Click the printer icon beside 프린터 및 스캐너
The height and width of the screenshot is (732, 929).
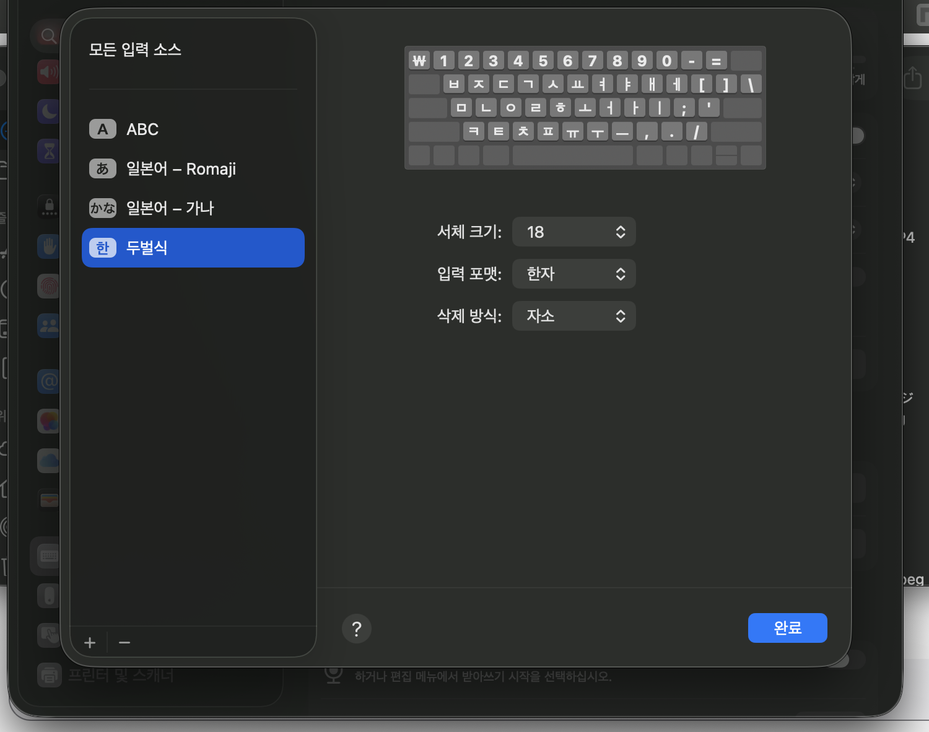click(49, 674)
